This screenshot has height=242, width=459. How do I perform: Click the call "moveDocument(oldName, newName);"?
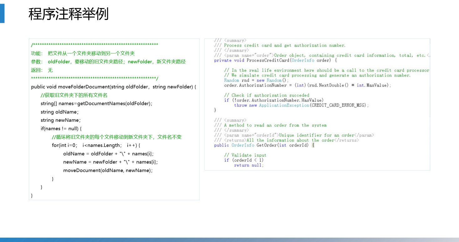pyautogui.click(x=108, y=170)
